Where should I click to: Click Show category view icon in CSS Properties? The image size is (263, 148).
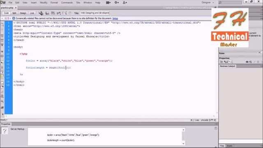(221, 62)
